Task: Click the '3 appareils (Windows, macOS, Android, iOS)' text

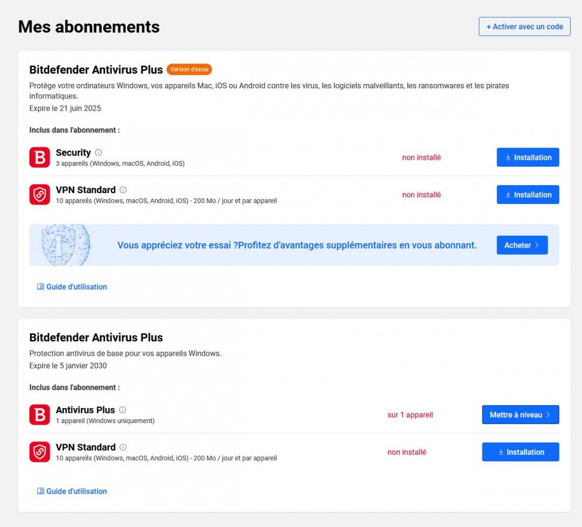Action: (x=120, y=164)
